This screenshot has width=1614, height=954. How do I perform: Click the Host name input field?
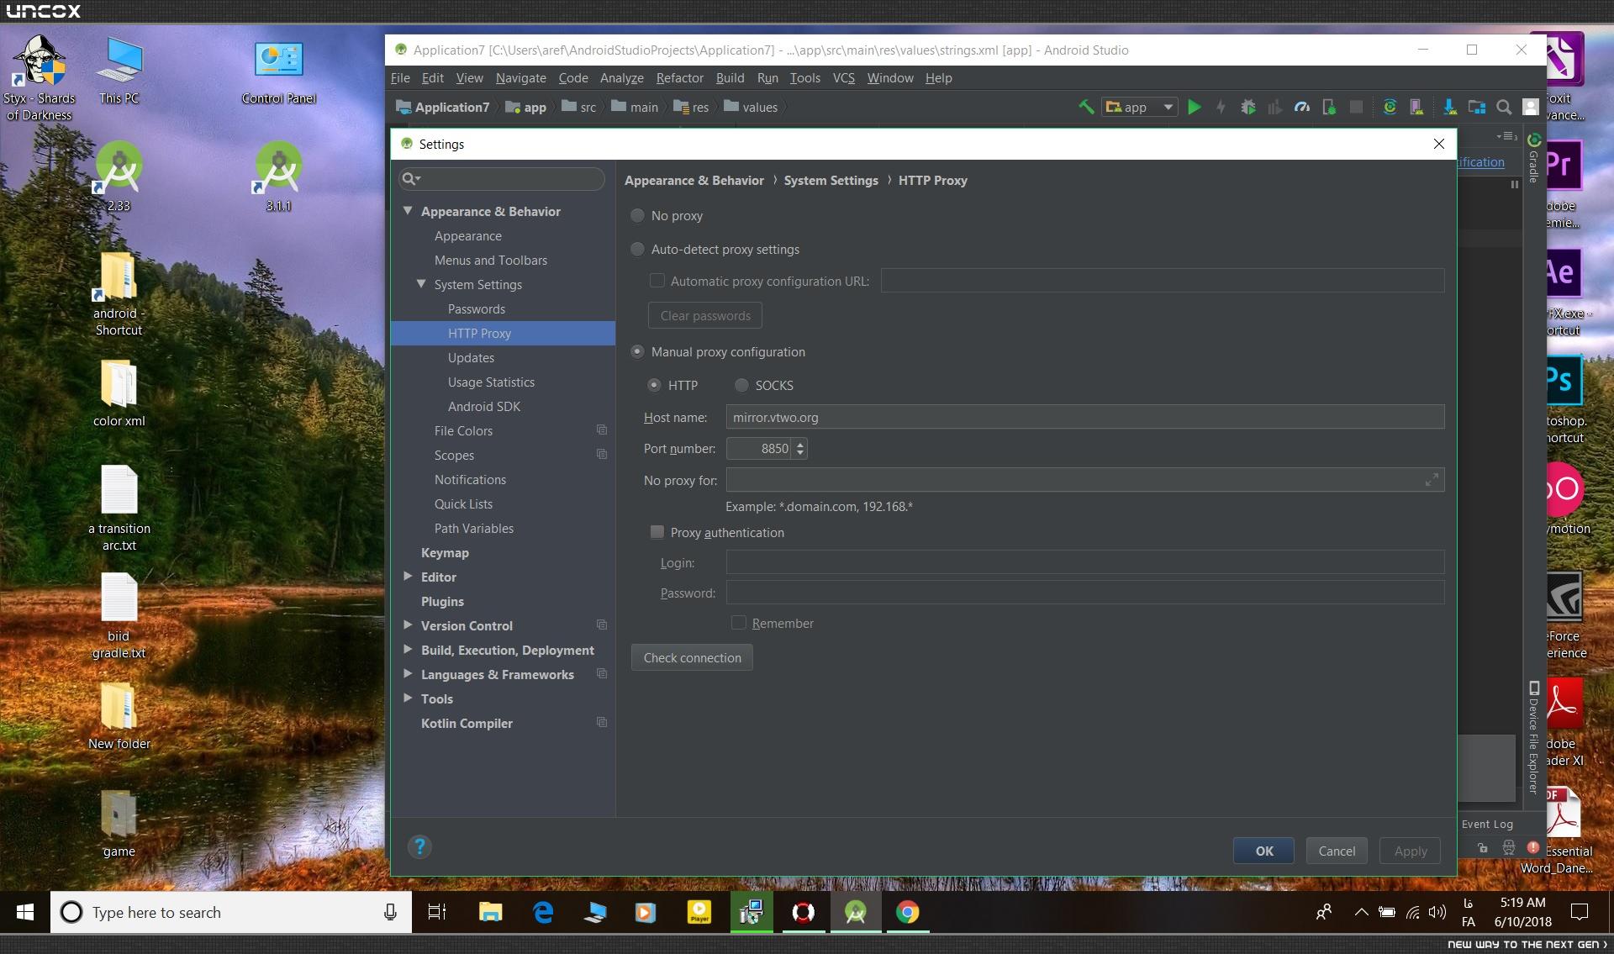click(1085, 417)
